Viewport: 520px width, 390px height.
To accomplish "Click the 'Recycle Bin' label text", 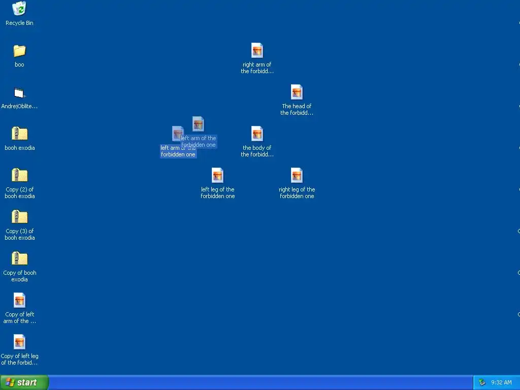I will point(19,23).
